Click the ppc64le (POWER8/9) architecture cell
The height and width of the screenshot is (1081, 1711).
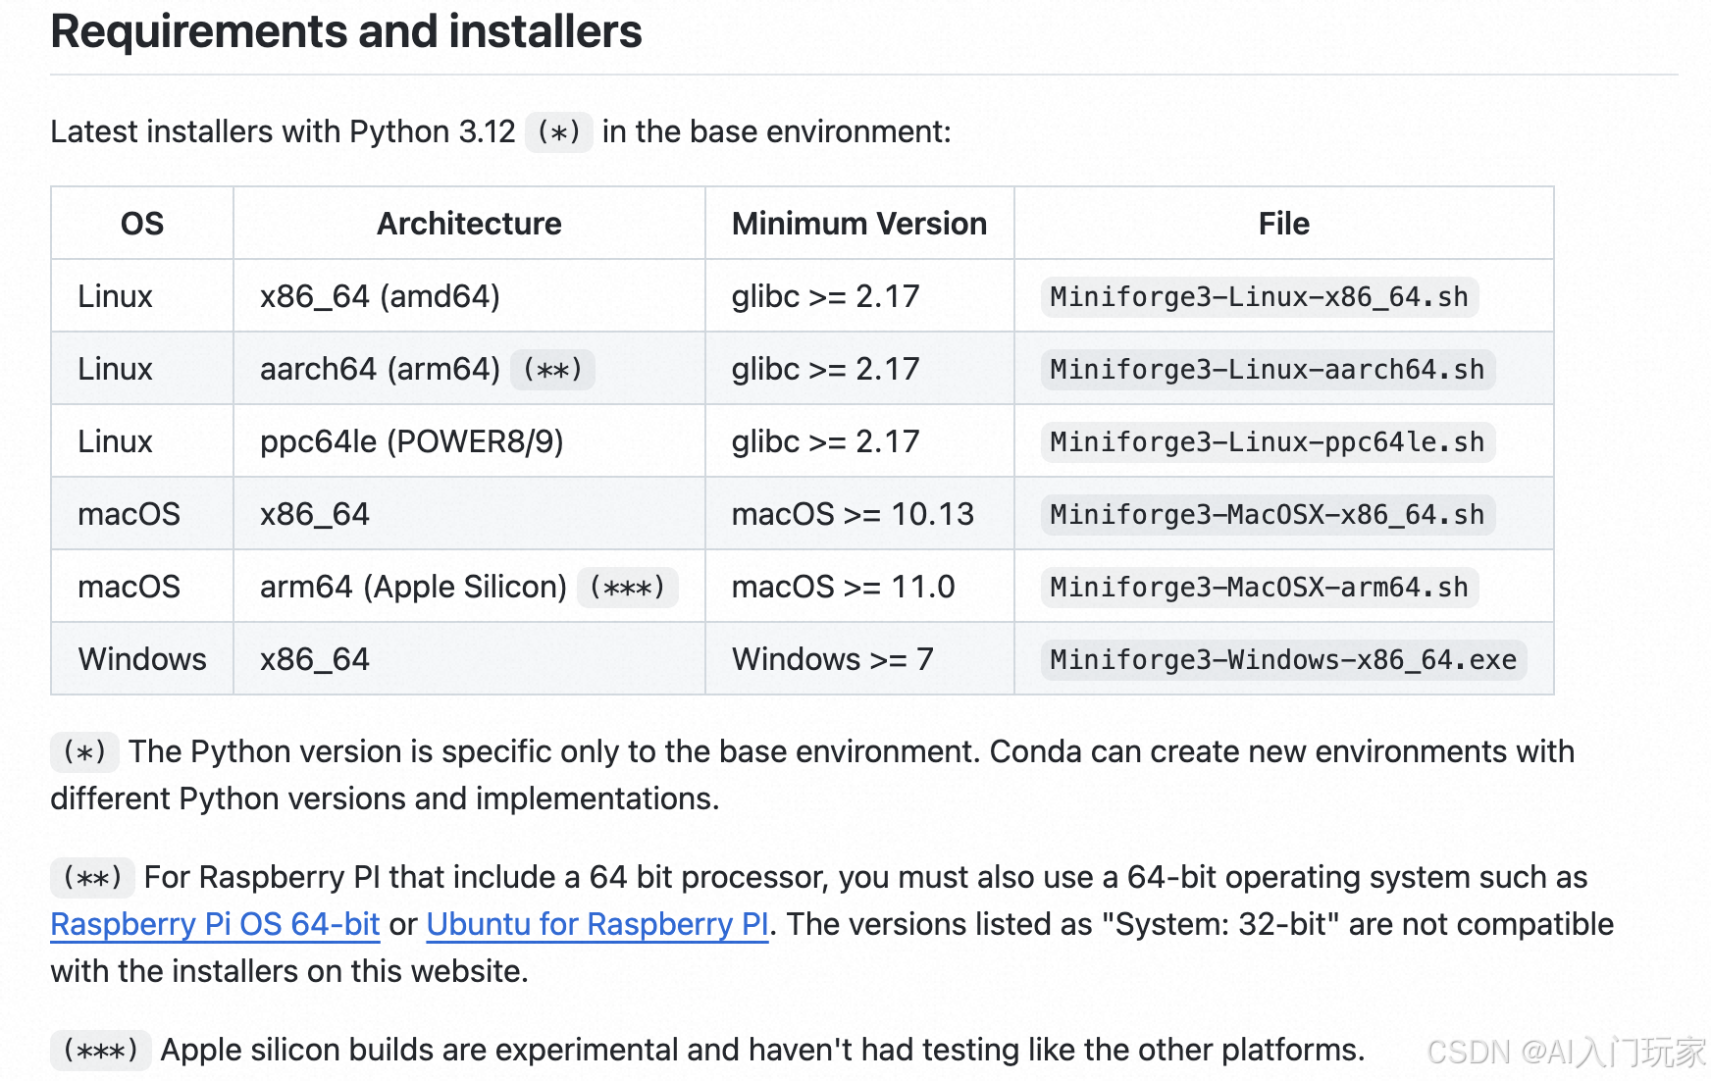411,441
